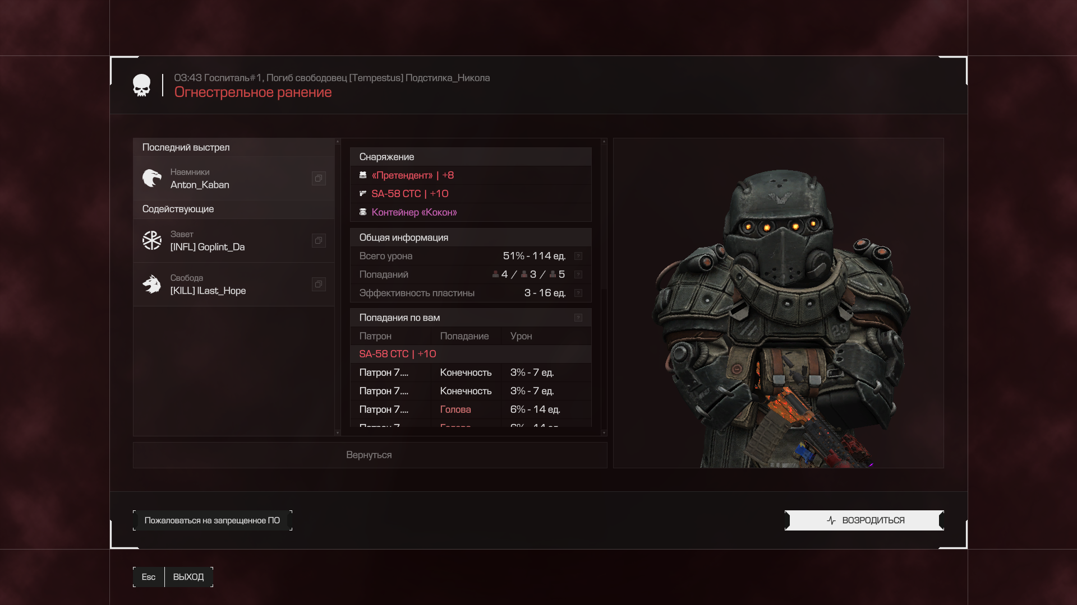
Task: Select Anton_Kaban last shot row
Action: (234, 178)
